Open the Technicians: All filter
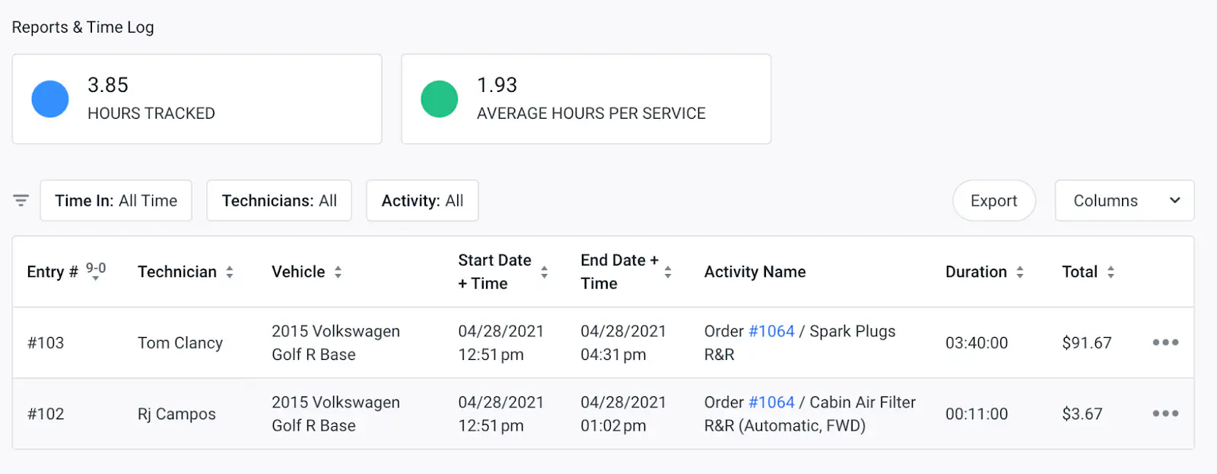 click(279, 201)
